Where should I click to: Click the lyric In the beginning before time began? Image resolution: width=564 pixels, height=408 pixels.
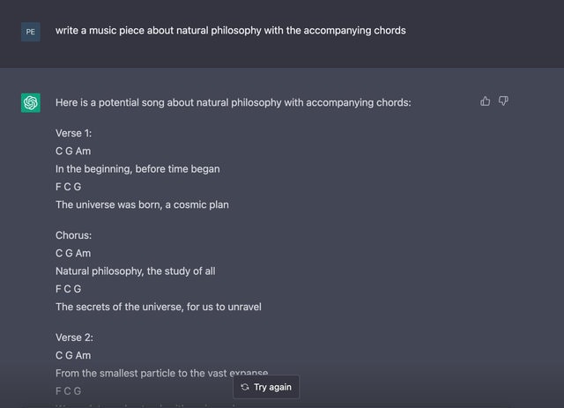(137, 169)
